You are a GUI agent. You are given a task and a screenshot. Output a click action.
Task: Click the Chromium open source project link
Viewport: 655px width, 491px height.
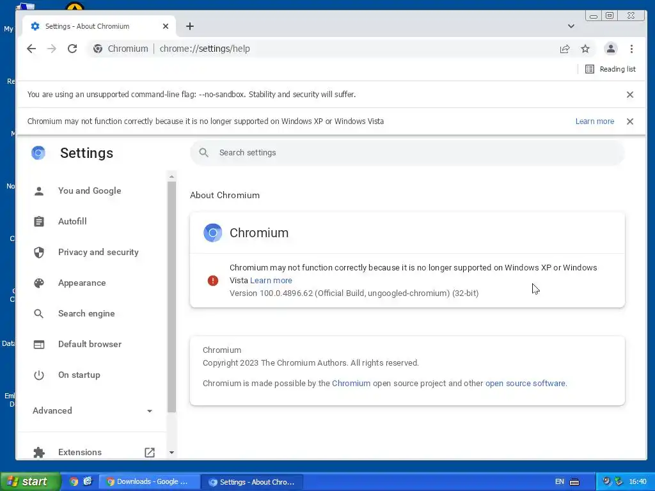click(x=351, y=384)
